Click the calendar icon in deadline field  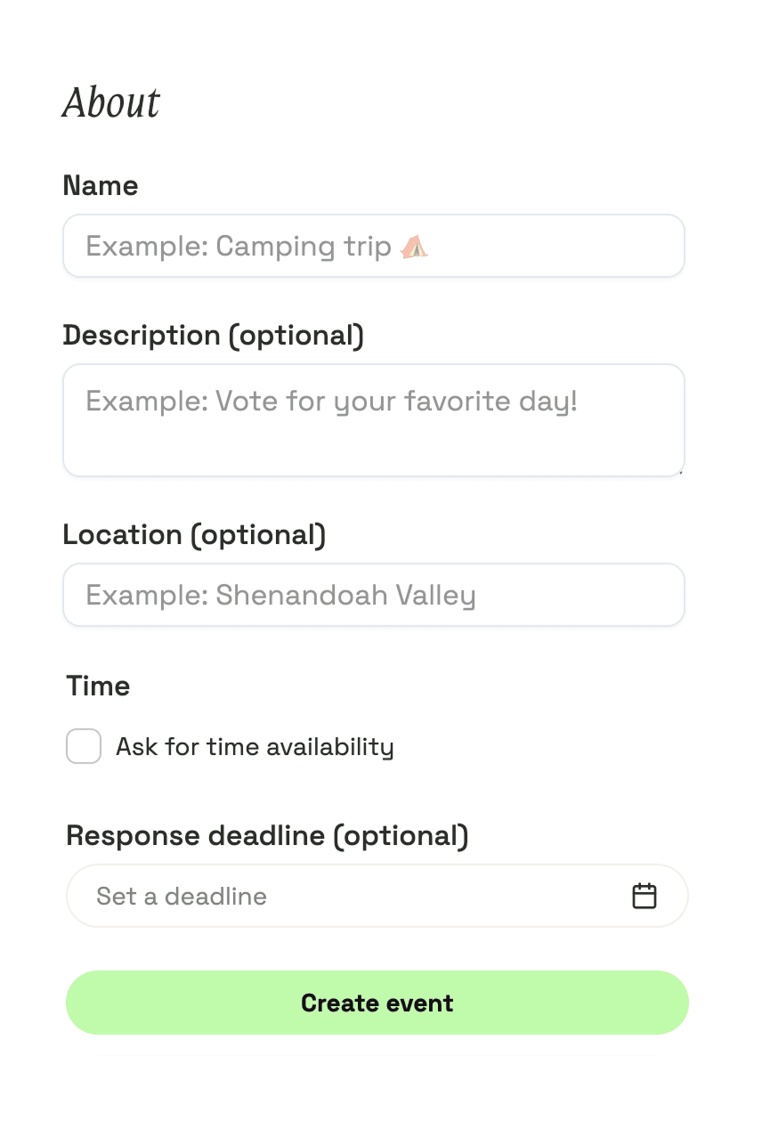point(644,896)
